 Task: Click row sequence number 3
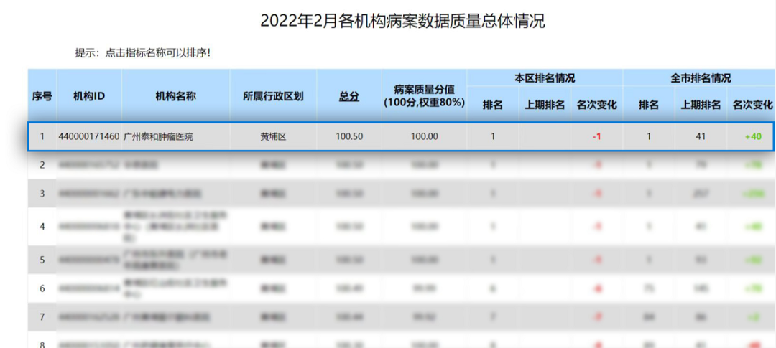click(x=42, y=193)
